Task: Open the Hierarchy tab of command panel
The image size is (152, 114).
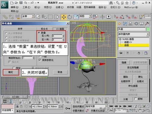Action: point(130,24)
